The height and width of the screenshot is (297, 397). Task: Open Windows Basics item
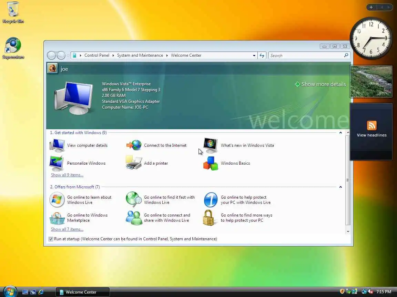(x=226, y=163)
